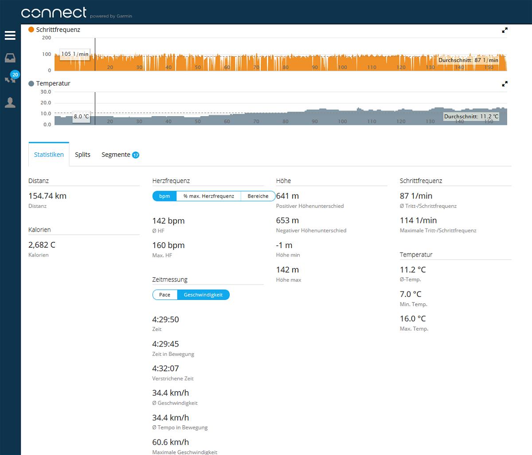Select the Statistiken tab
Image resolution: width=532 pixels, height=455 pixels.
tap(49, 155)
